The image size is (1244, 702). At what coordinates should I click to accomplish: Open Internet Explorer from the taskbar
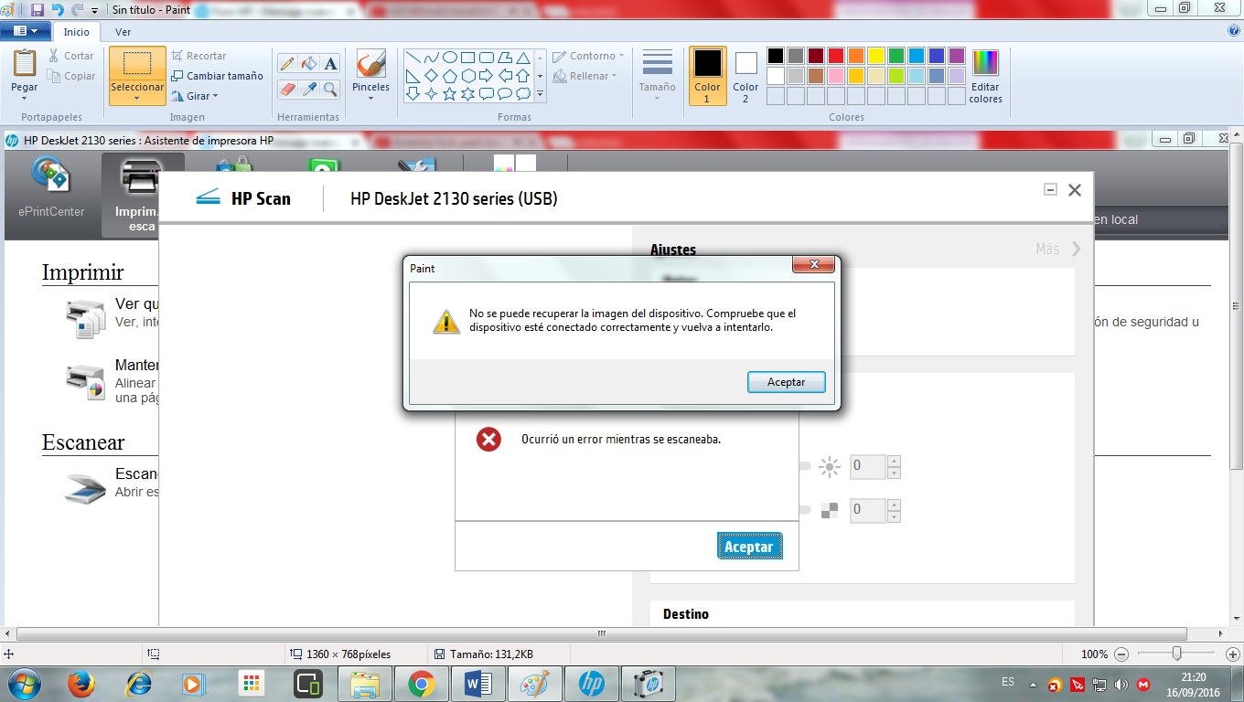(x=138, y=684)
